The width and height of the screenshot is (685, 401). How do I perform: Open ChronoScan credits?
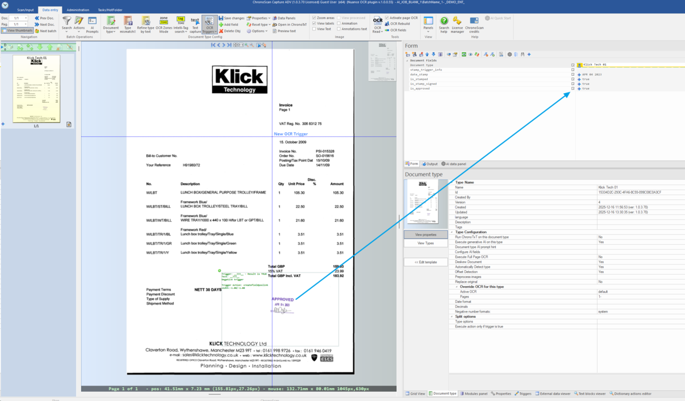click(x=474, y=24)
